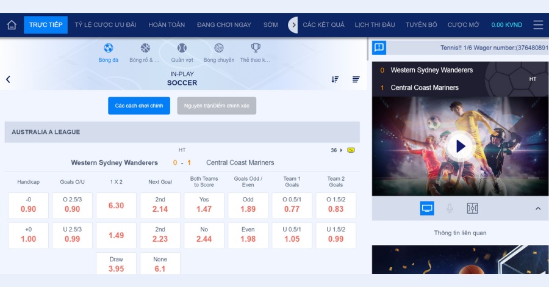Bet Handicap +0 at 1.00
Screen dimensions: 549x287
click(28, 236)
